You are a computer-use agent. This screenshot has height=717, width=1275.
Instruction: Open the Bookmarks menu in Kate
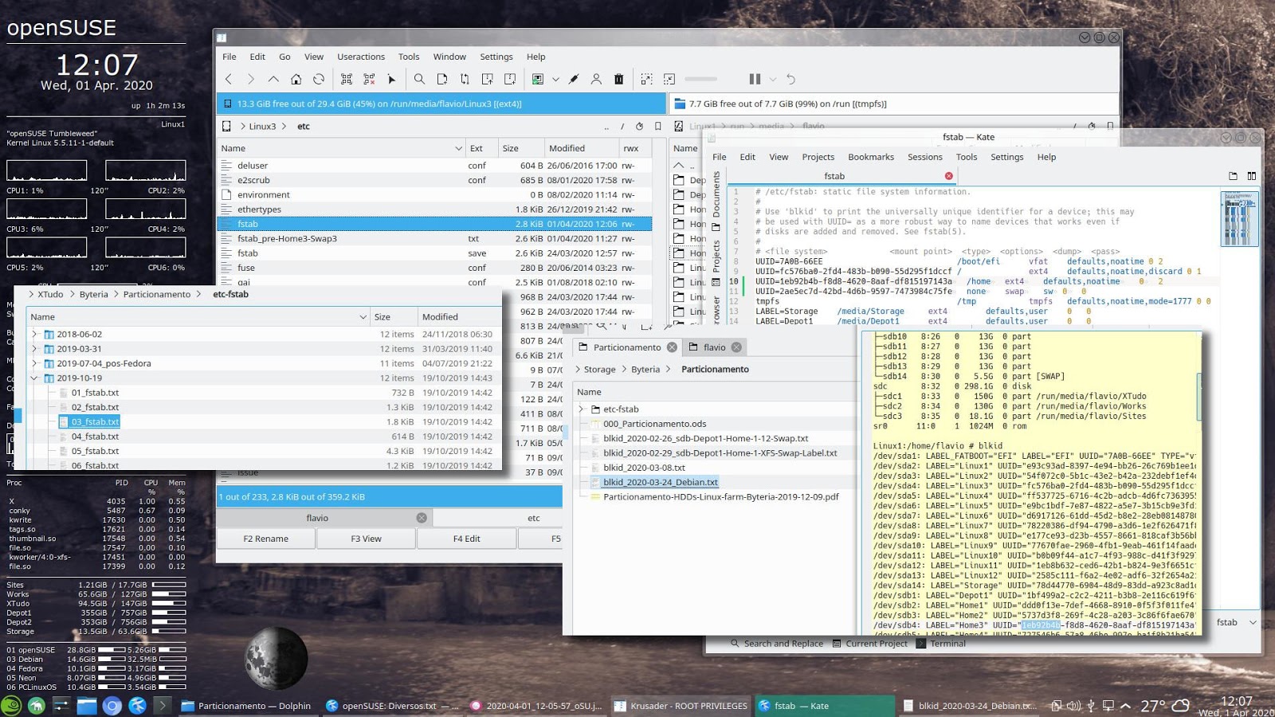(871, 157)
